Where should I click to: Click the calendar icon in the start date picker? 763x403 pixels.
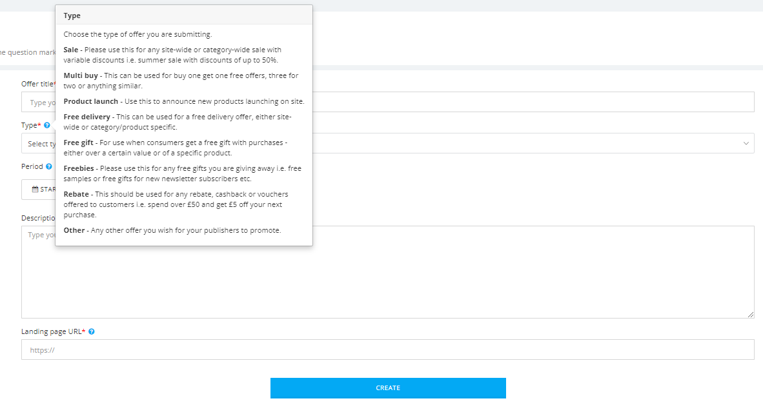pyautogui.click(x=35, y=190)
